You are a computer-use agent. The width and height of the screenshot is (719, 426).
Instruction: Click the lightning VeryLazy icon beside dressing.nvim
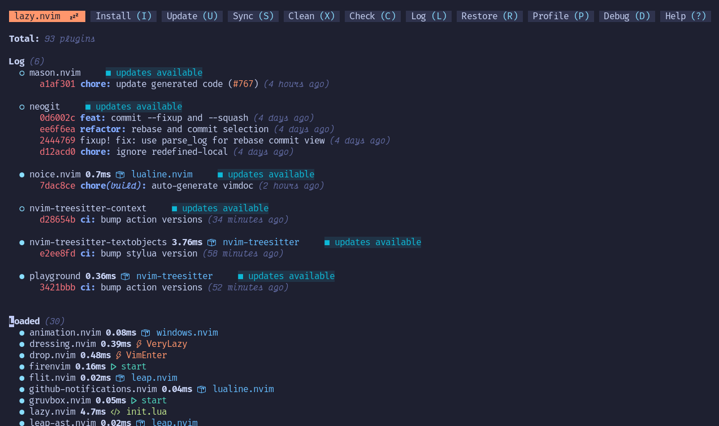(137, 344)
